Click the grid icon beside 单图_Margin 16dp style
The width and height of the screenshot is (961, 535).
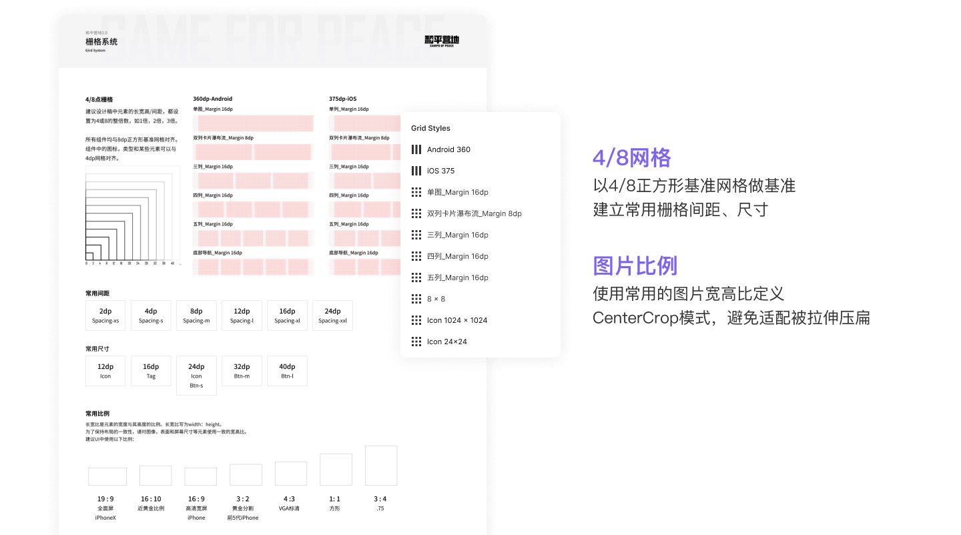click(x=416, y=192)
